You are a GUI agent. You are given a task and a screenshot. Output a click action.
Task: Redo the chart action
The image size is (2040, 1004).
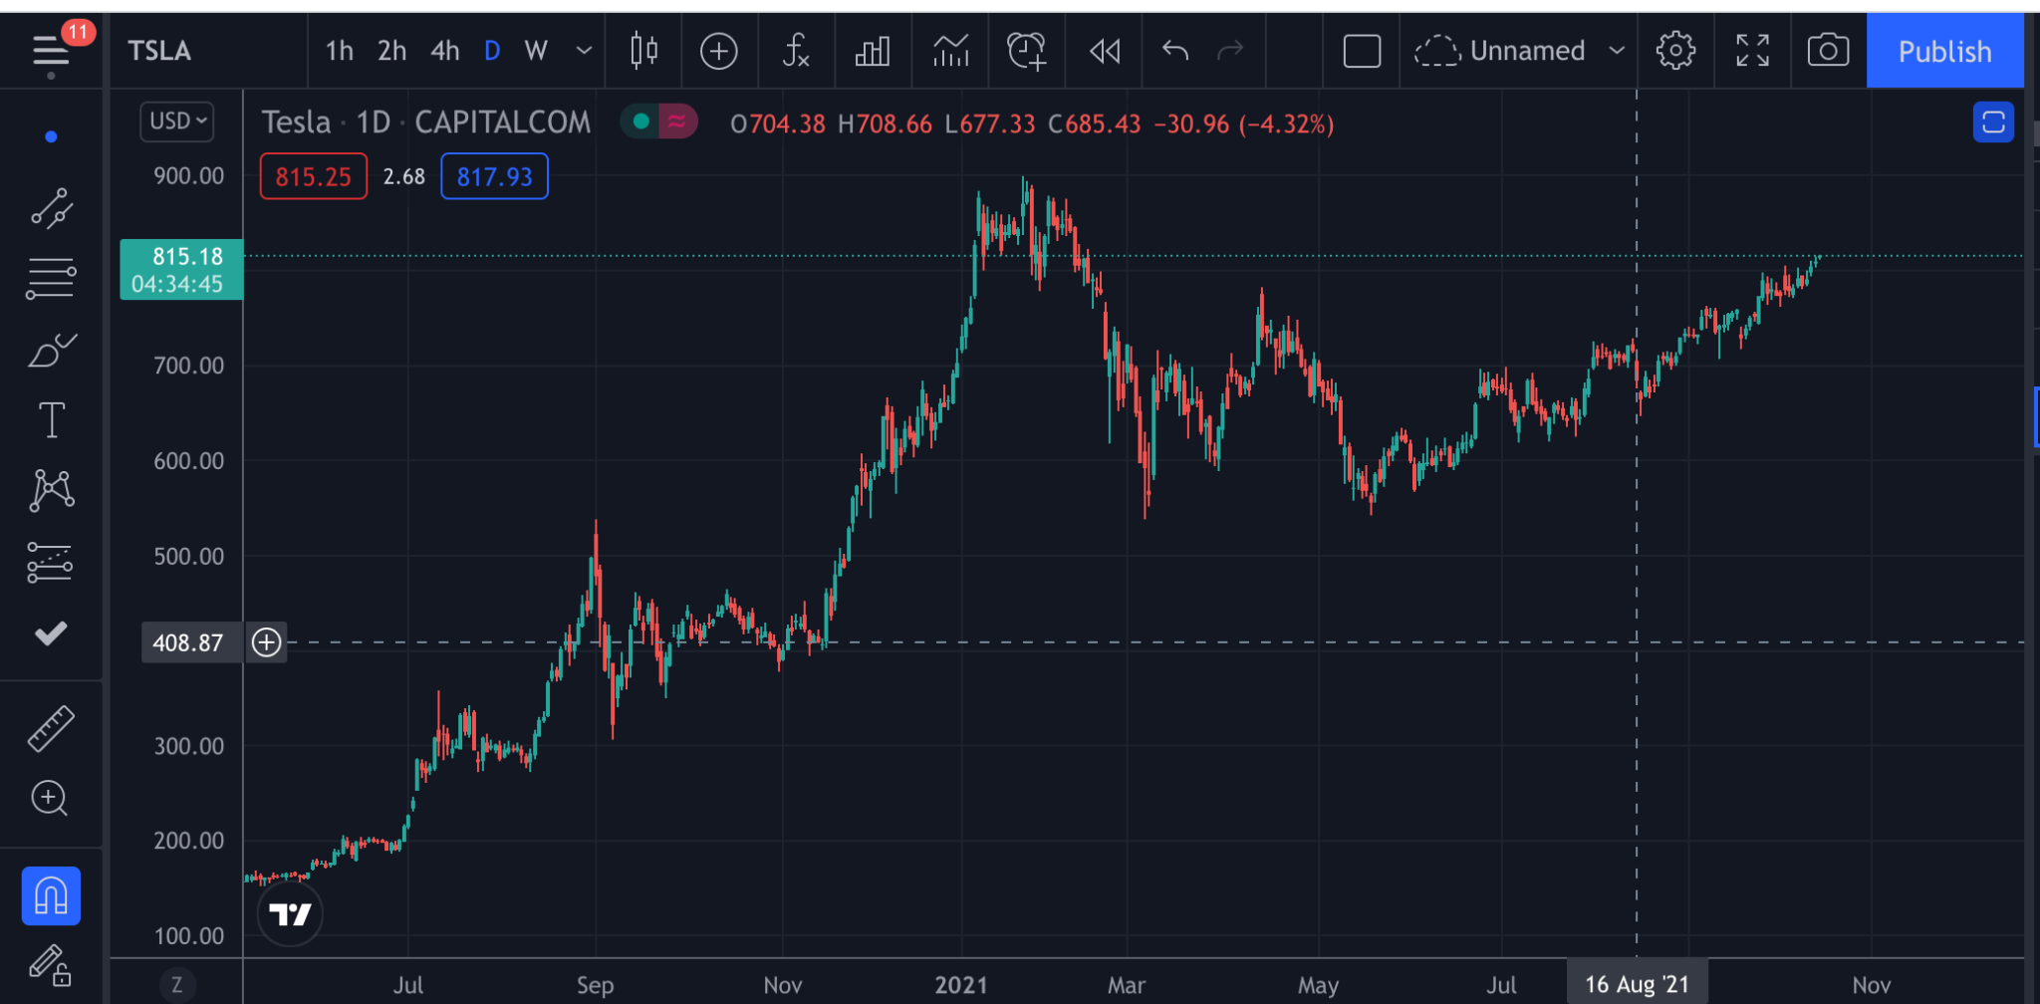[x=1231, y=51]
